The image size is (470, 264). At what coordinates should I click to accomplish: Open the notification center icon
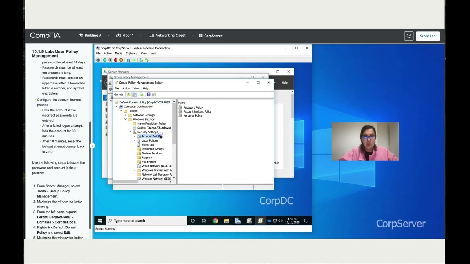pyautogui.click(x=306, y=221)
